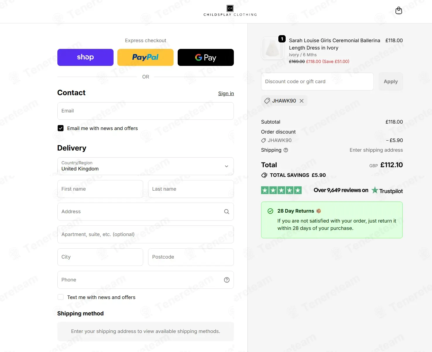Open the shopping bag cart icon
432x352 pixels.
[399, 11]
